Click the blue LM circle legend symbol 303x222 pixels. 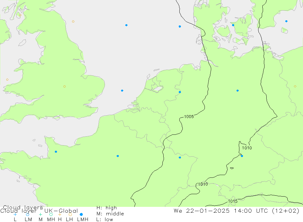[28, 214]
